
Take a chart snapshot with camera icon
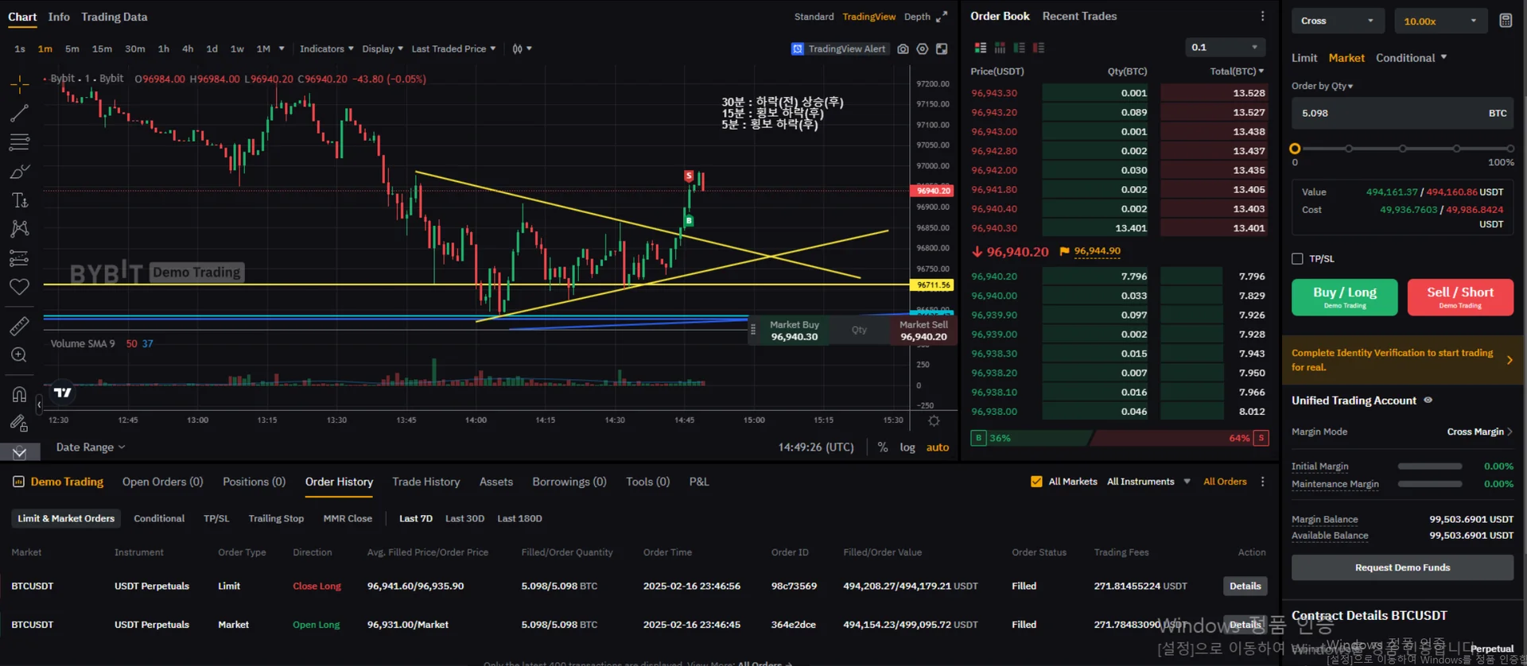(x=903, y=49)
